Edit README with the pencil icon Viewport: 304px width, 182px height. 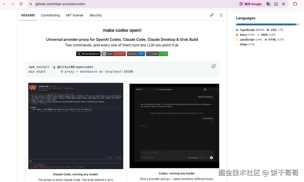coord(212,15)
